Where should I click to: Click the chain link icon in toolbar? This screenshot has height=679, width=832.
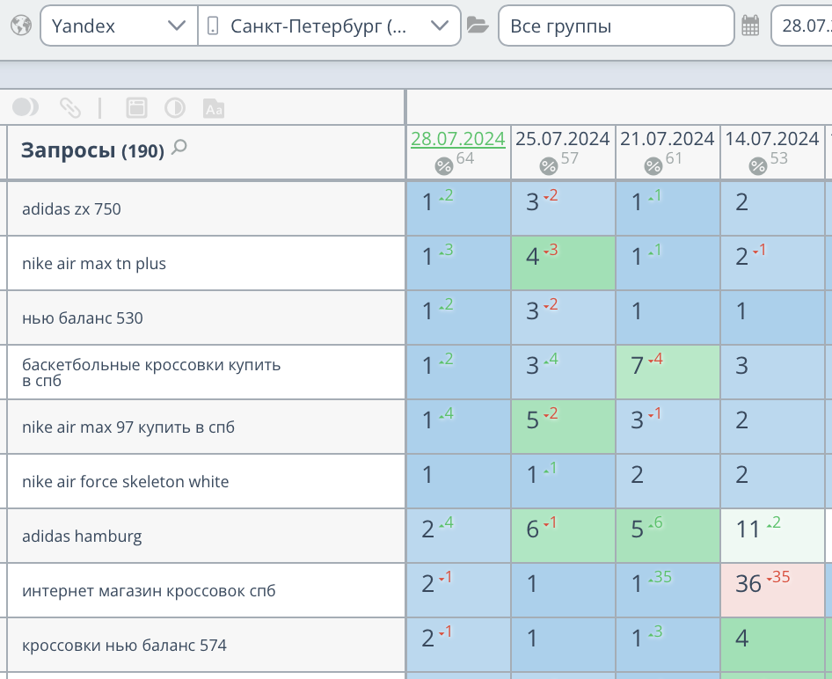(70, 108)
